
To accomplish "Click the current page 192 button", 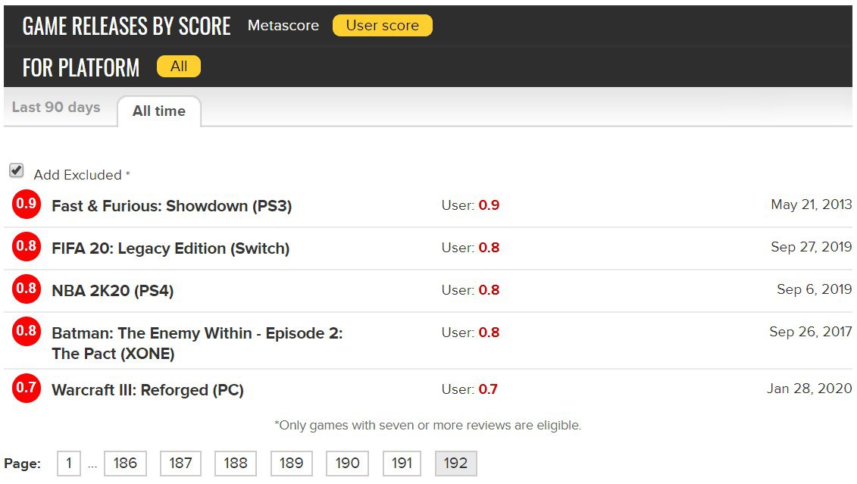I will point(455,464).
